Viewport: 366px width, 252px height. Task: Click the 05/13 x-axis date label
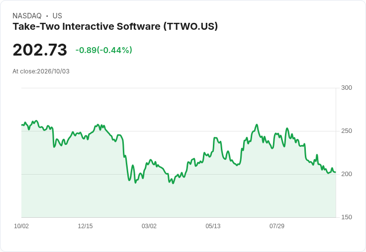point(213,226)
